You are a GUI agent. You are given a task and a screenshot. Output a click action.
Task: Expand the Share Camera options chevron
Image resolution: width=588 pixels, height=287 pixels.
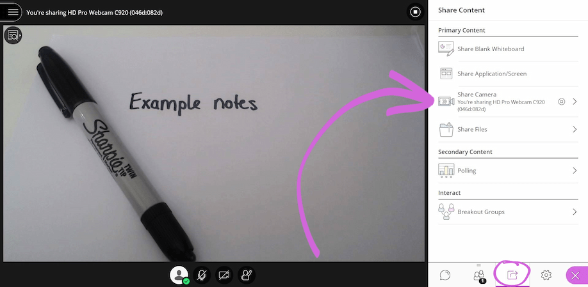(x=575, y=102)
